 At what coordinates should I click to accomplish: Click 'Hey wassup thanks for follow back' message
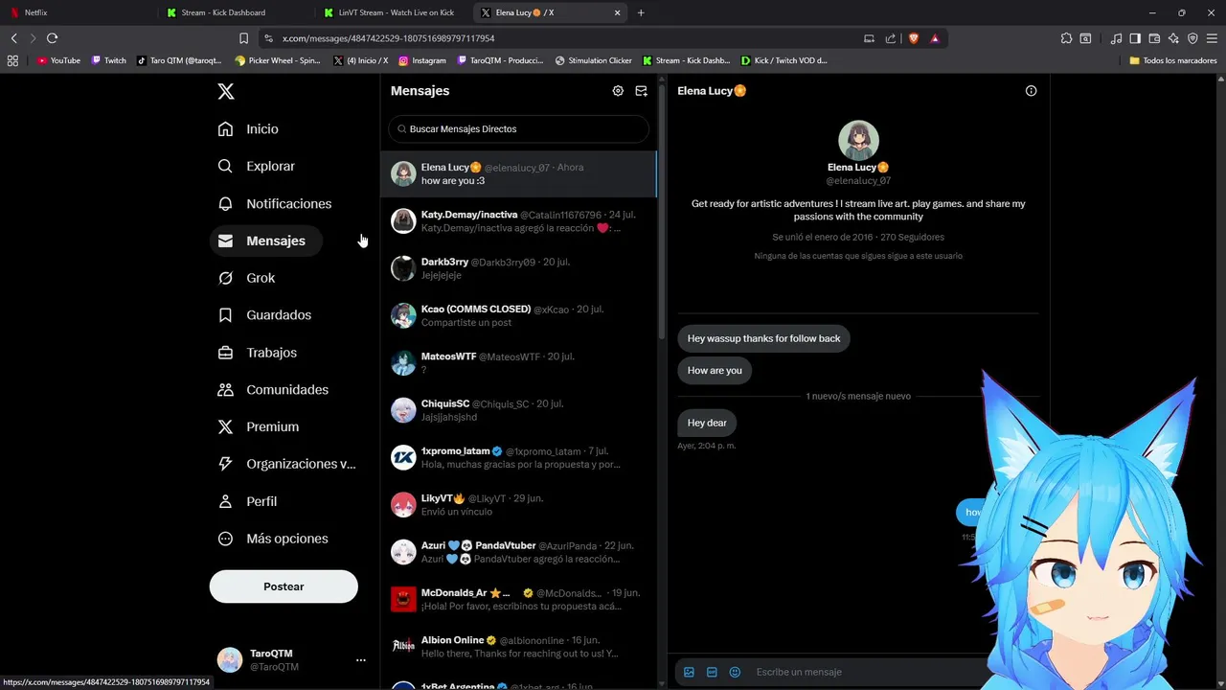coord(763,338)
